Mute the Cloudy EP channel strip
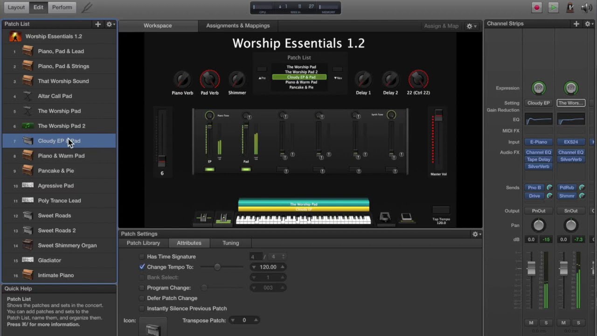This screenshot has width=597, height=336. [531, 323]
